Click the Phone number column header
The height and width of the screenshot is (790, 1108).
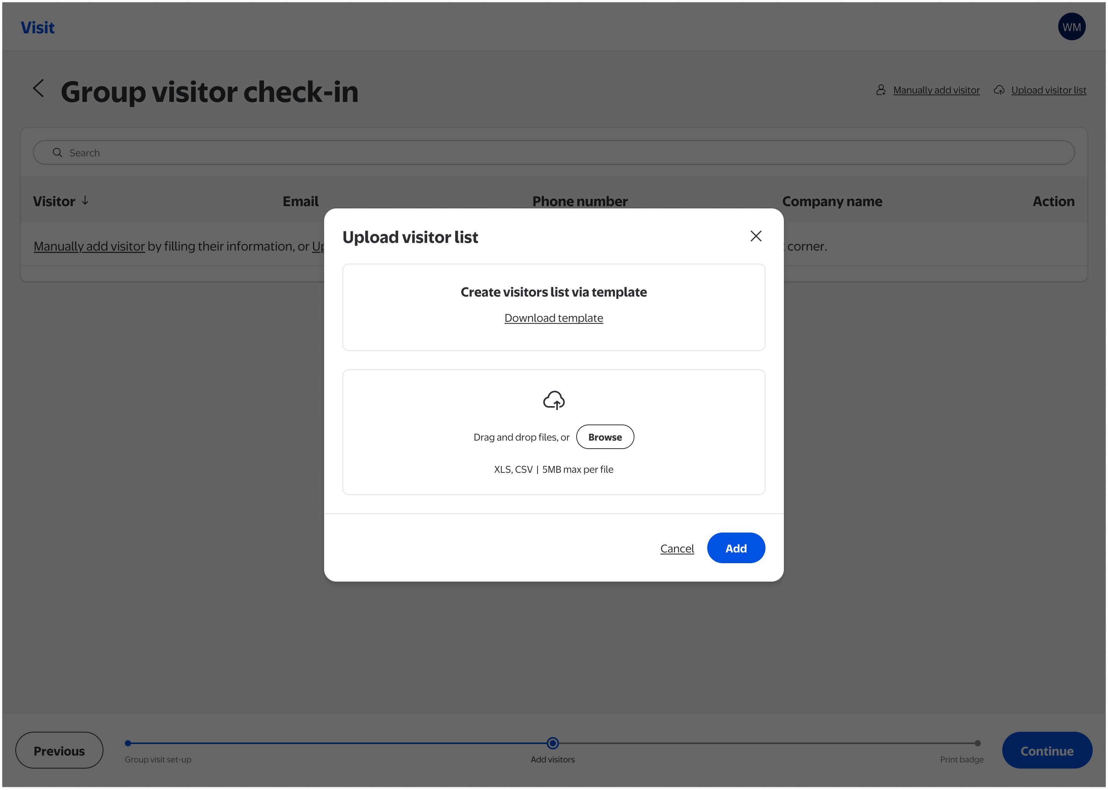(x=580, y=202)
